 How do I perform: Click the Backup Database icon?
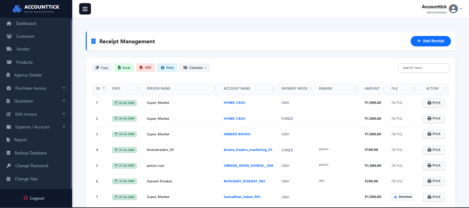(8, 153)
